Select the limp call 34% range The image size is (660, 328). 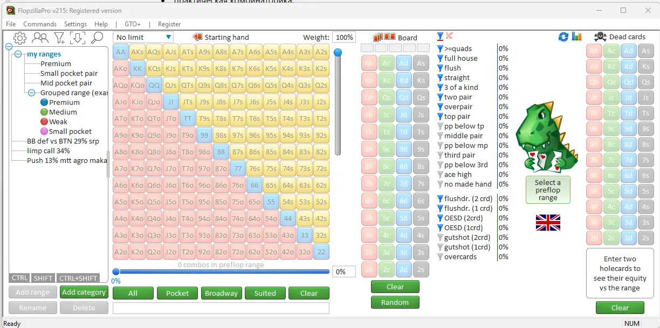point(49,151)
